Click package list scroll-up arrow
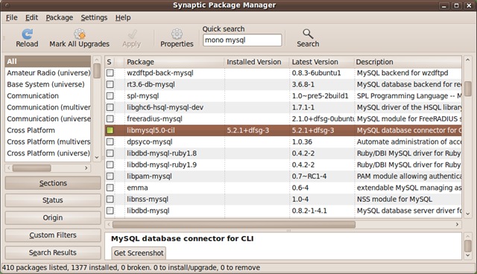 467,60
